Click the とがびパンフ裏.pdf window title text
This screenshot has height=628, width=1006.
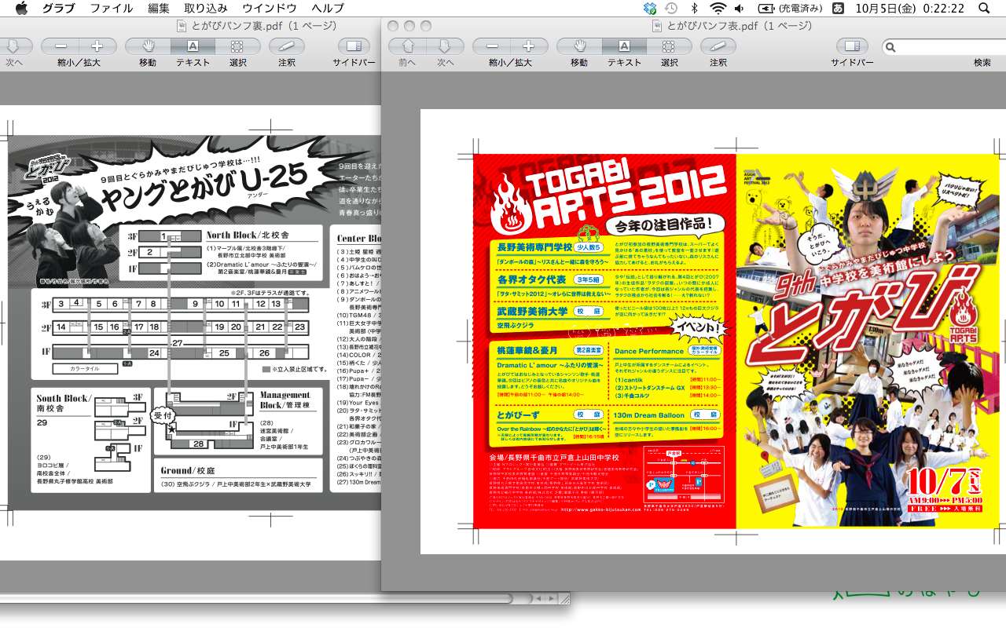tap(264, 26)
